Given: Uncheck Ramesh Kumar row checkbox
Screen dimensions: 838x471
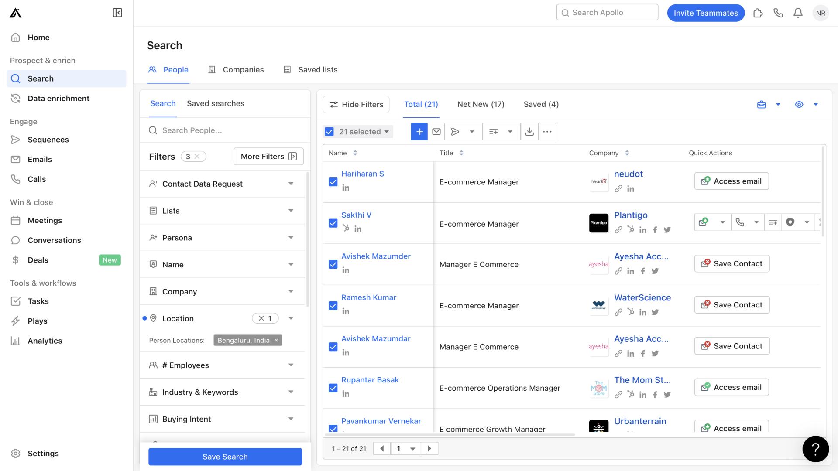Looking at the screenshot, I should (333, 306).
